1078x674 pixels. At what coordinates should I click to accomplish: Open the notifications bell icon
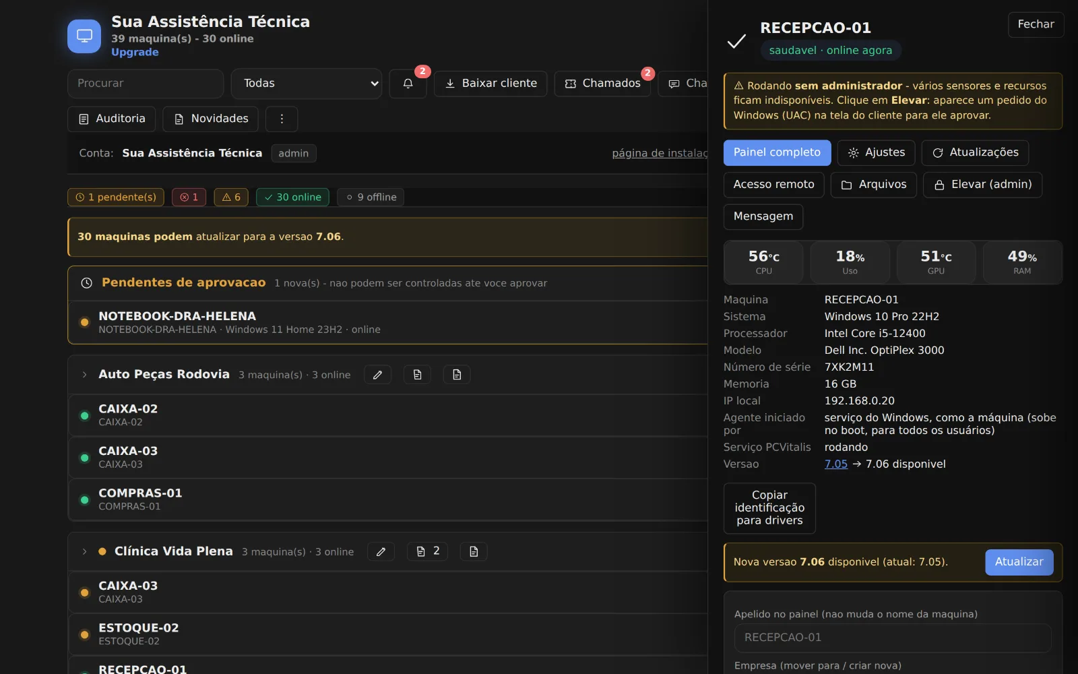click(408, 84)
